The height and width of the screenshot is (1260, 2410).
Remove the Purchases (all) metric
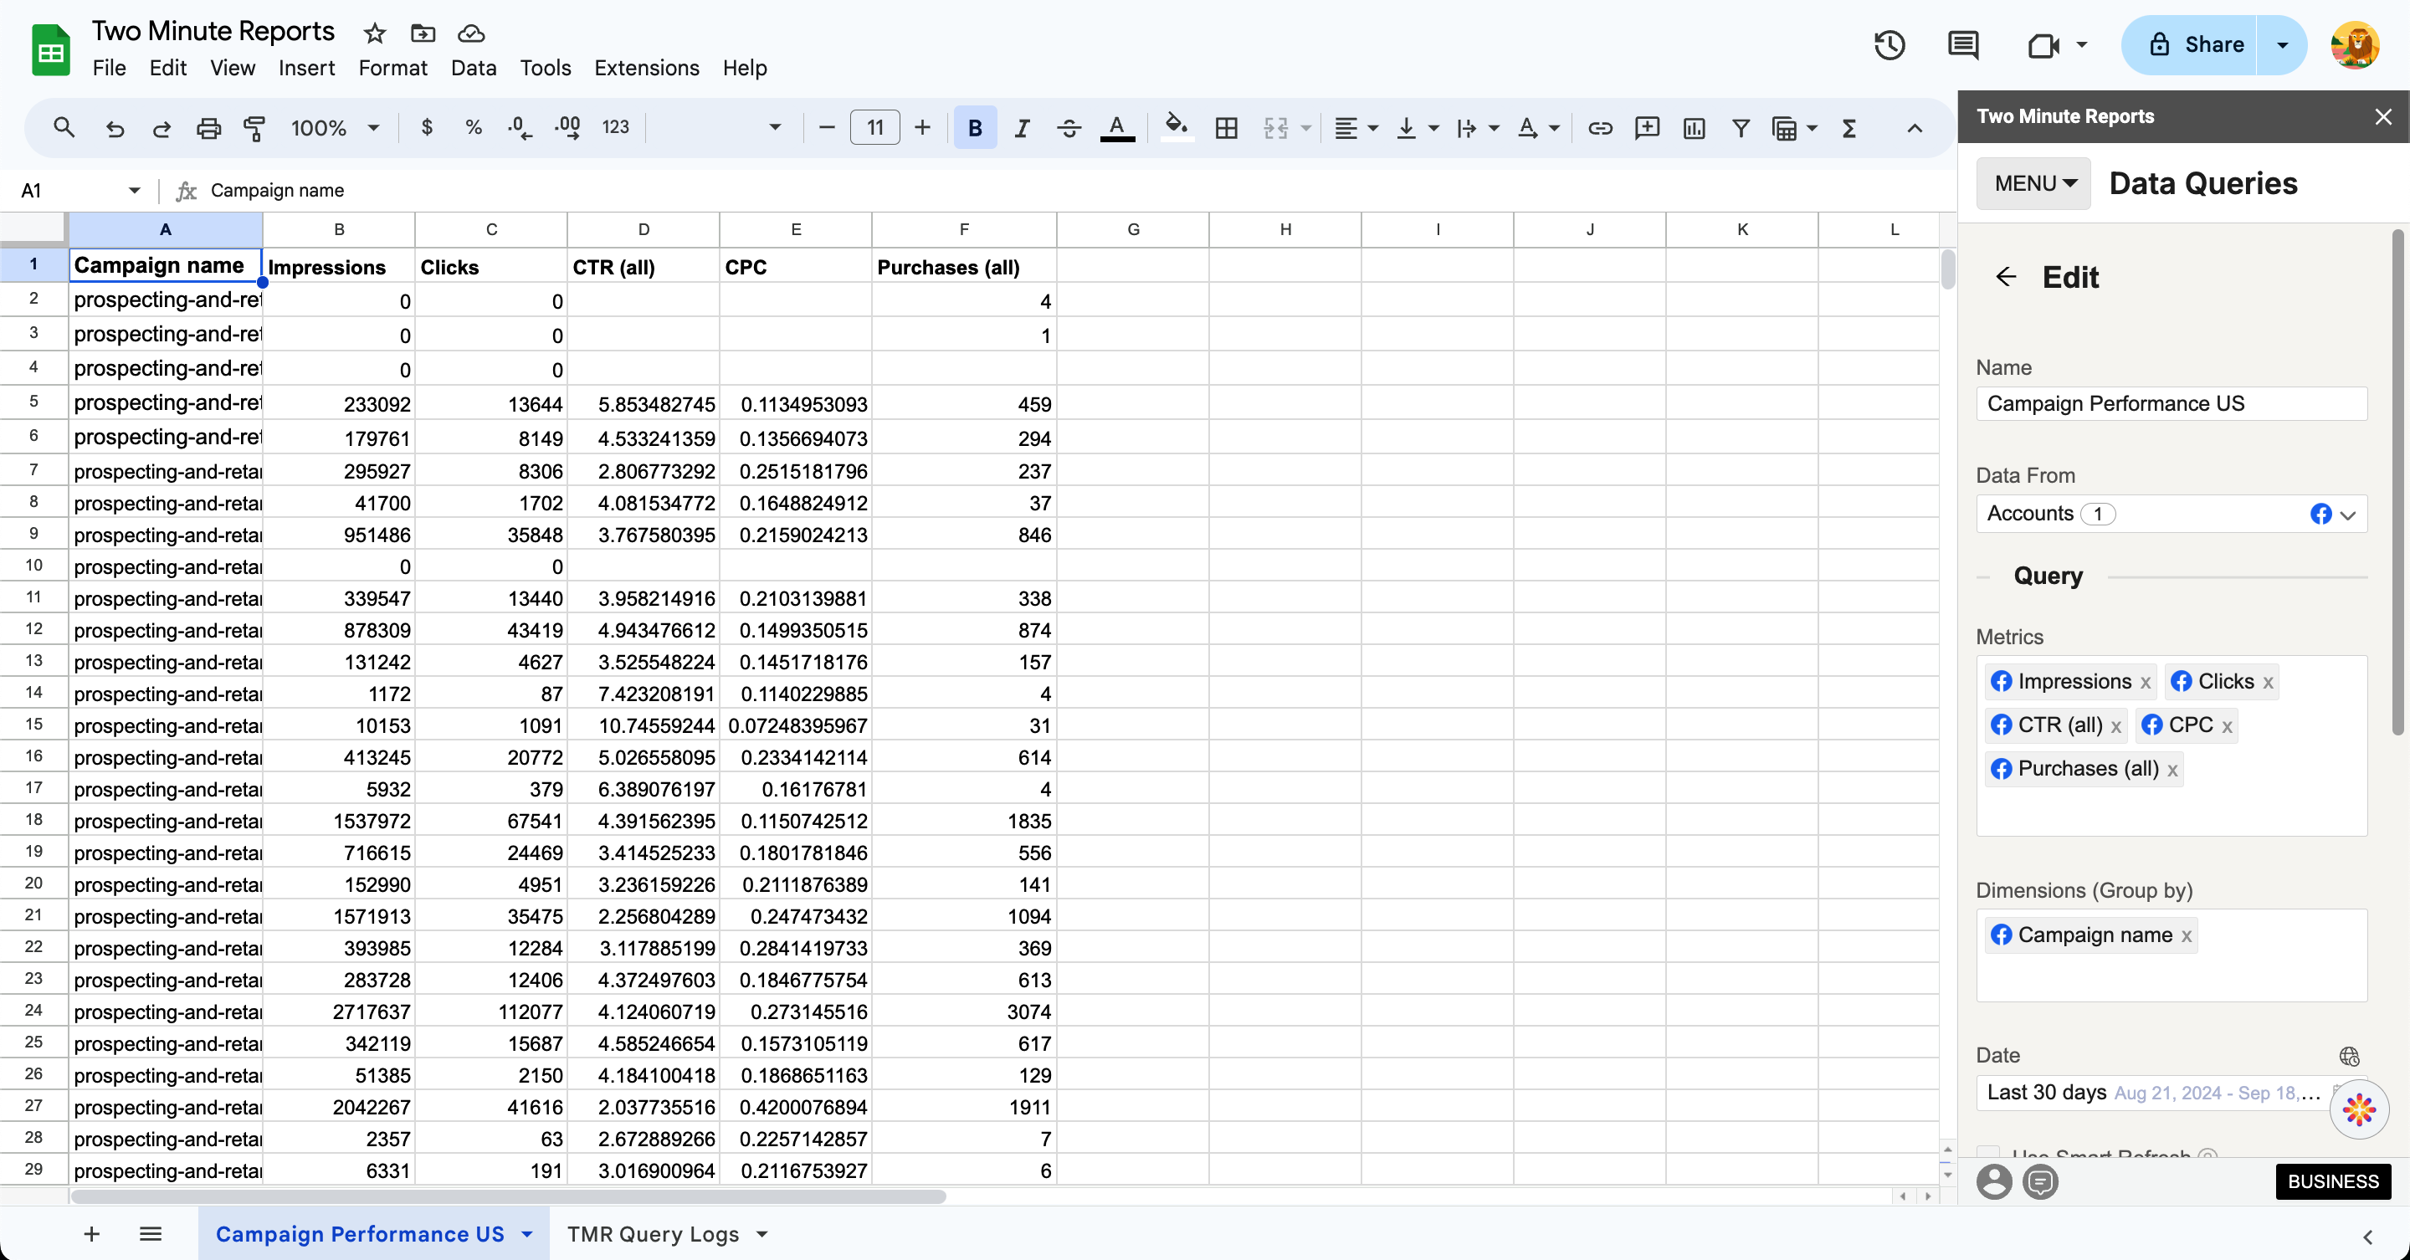pyautogui.click(x=2172, y=770)
